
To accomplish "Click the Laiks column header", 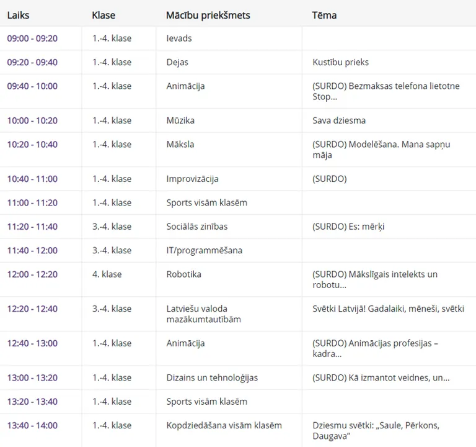I will point(18,15).
